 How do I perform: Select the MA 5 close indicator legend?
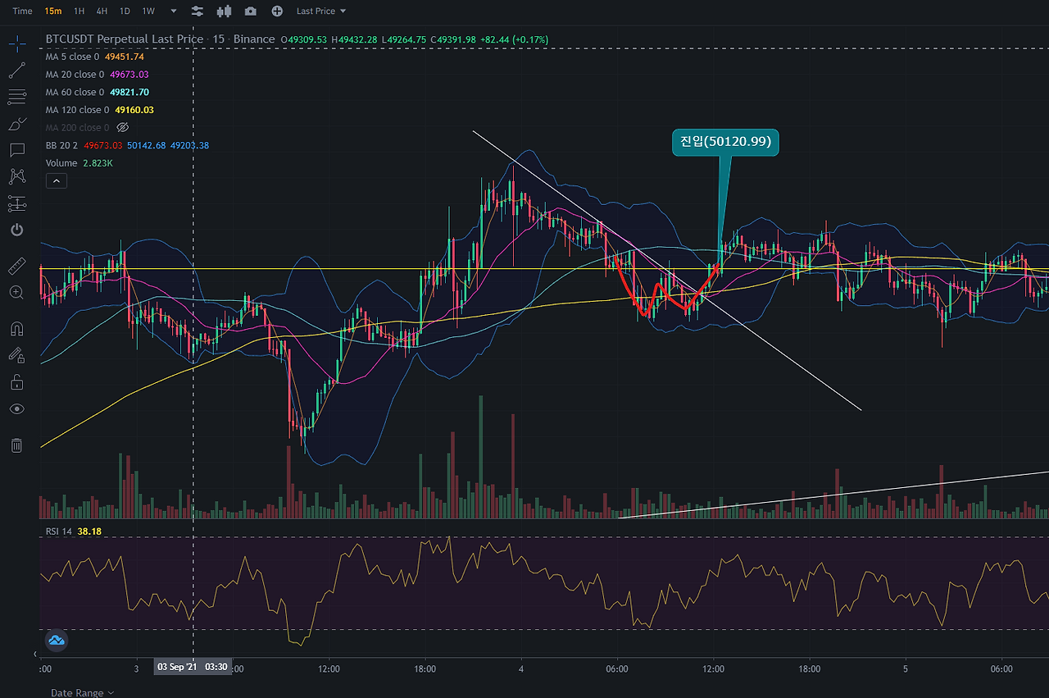click(72, 57)
